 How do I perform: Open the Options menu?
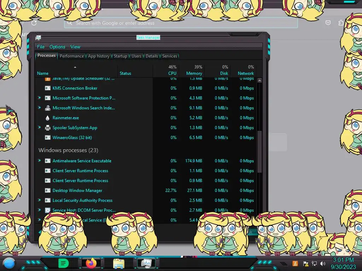pyautogui.click(x=57, y=47)
